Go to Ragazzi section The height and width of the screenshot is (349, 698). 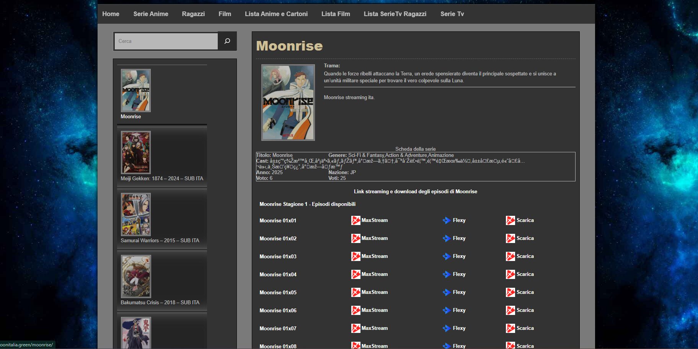(x=193, y=14)
